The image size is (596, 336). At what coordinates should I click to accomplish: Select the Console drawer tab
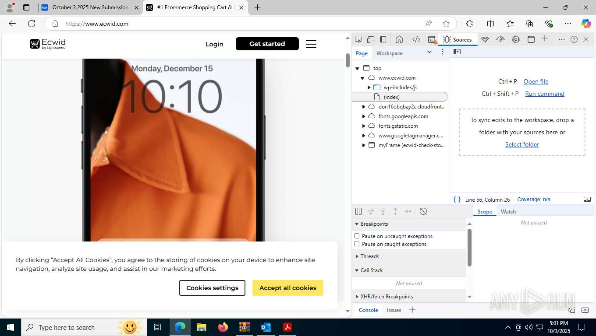[368, 310]
